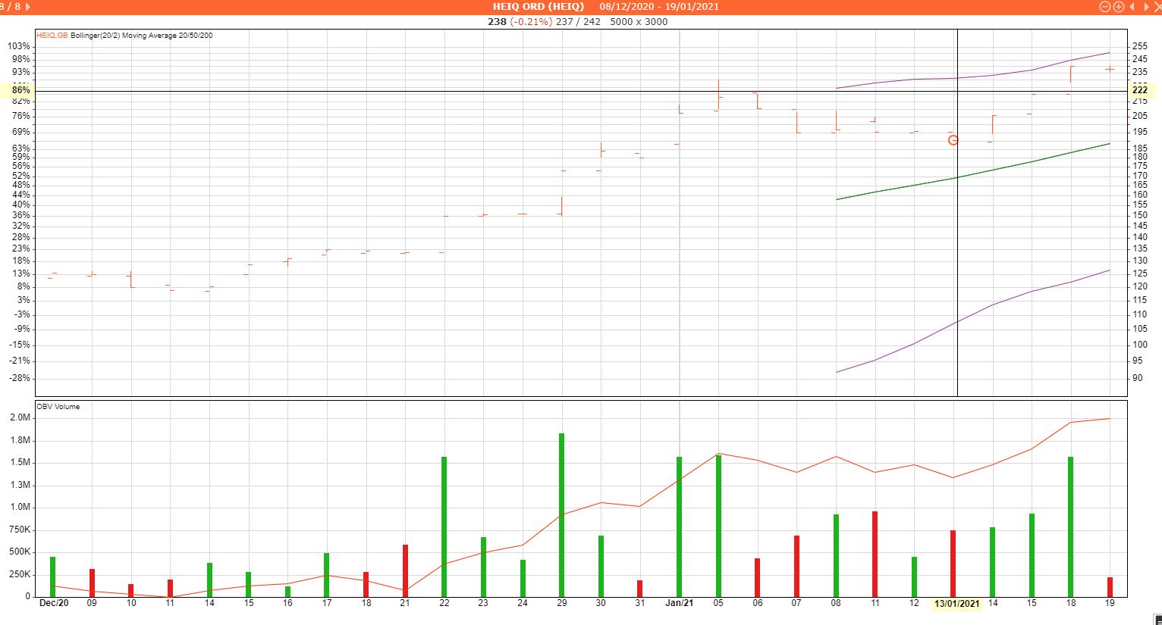The image size is (1162, 625).
Task: Click the highlighted 13/01/2021 date label
Action: coord(956,604)
